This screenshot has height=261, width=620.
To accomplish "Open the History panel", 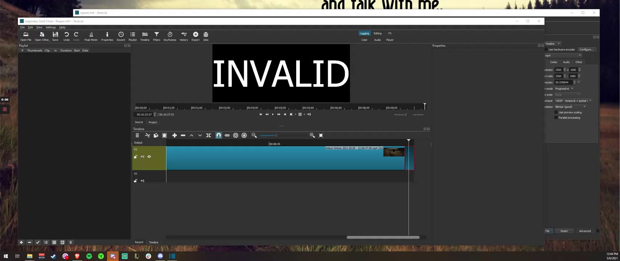I will (x=184, y=36).
